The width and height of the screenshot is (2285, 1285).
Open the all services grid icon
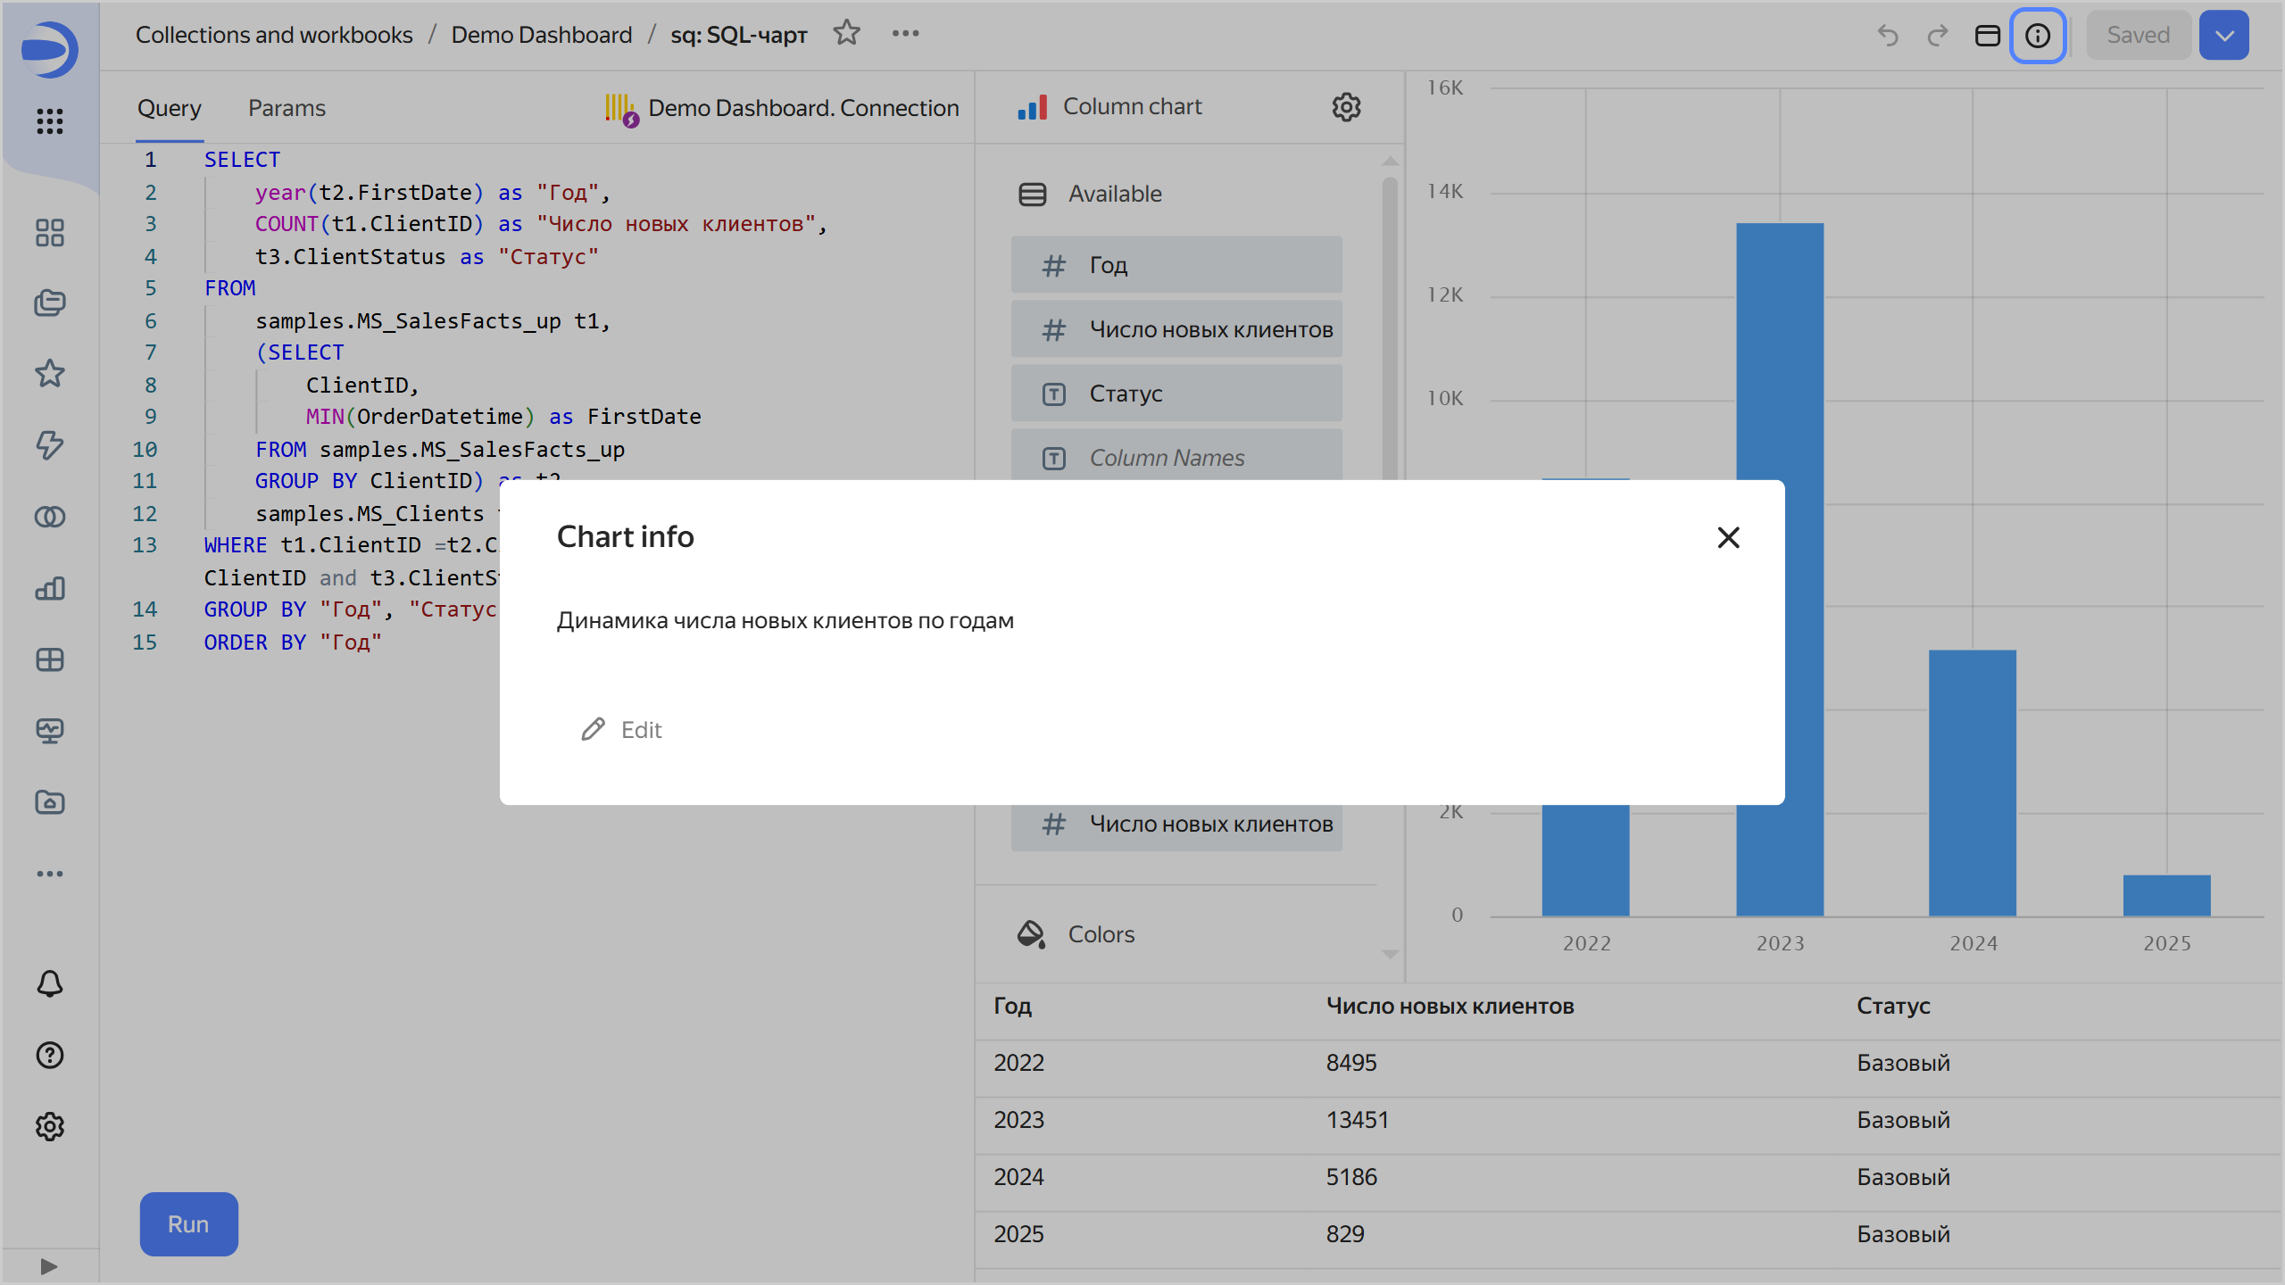pos(50,120)
